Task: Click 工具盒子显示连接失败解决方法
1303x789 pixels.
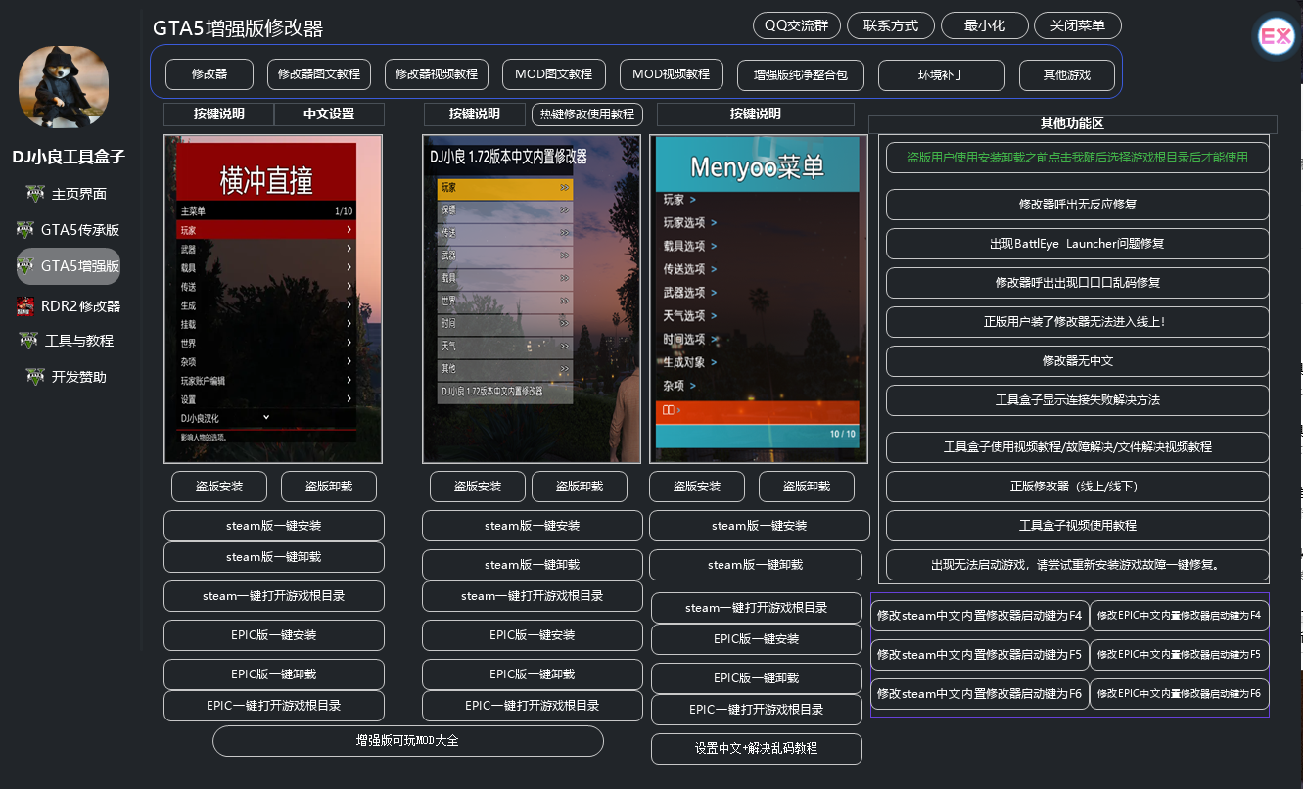Action: pos(1078,400)
